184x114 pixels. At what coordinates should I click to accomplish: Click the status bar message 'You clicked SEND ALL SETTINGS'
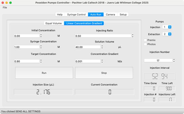21,111
